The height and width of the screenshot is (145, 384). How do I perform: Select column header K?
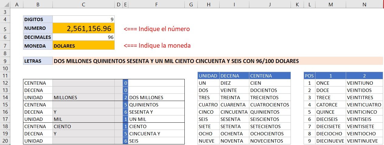coord(297,4)
